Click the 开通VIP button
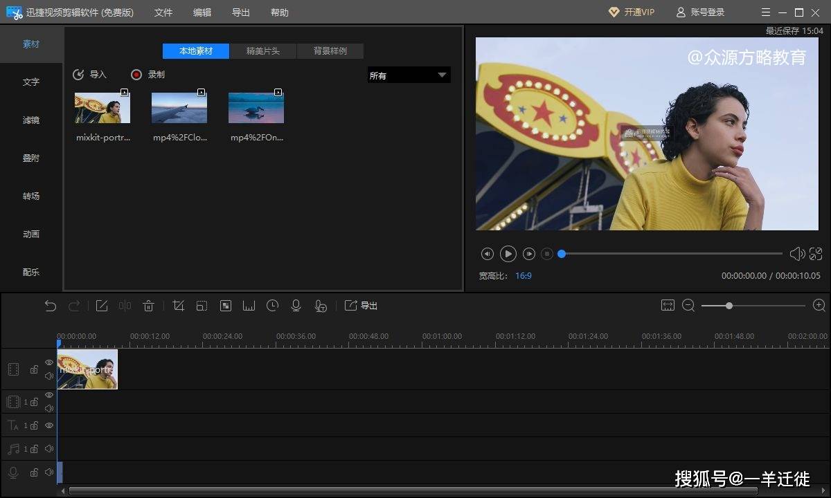831x498 pixels. 632,12
